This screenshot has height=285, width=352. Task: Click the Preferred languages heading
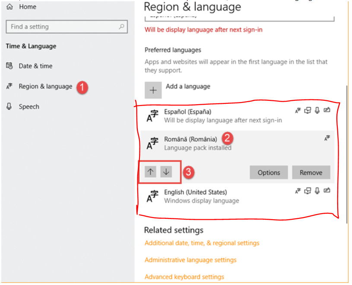click(x=173, y=50)
